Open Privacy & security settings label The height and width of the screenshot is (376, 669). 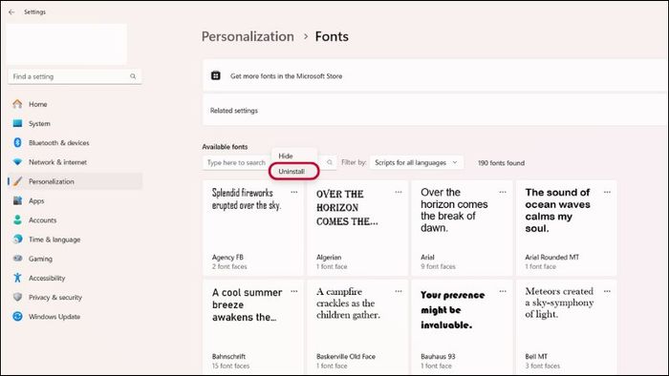pos(55,298)
